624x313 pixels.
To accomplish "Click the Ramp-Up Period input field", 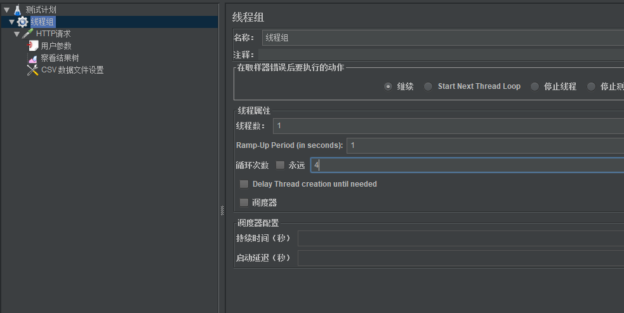I will pos(486,145).
